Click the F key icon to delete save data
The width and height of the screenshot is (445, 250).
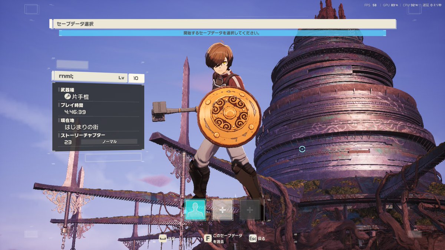pyautogui.click(x=208, y=238)
